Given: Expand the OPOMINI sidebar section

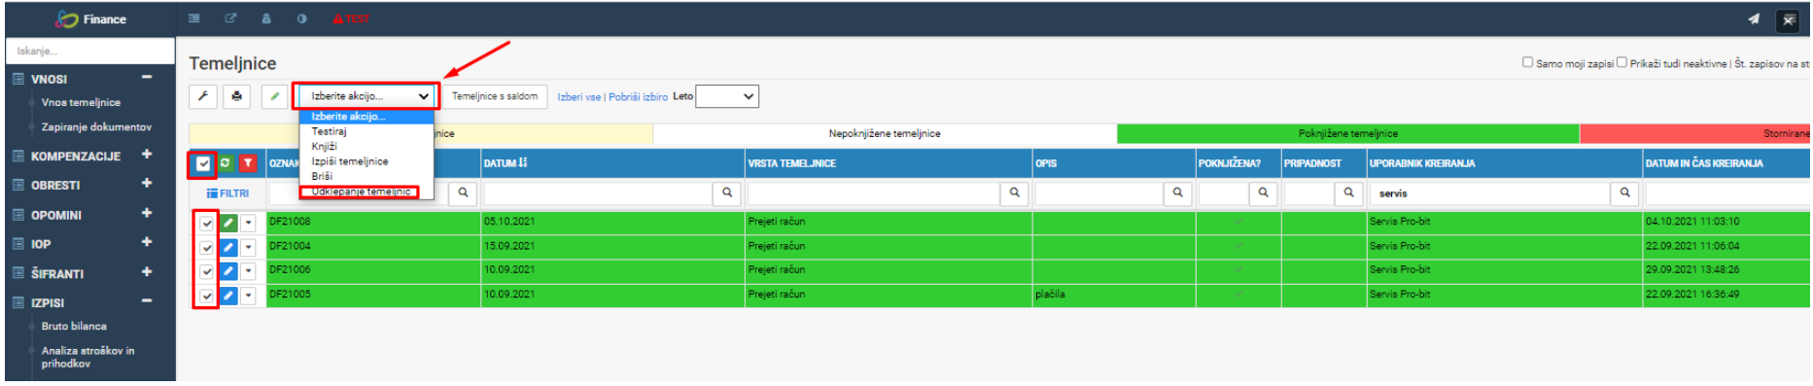Looking at the screenshot, I should tap(147, 213).
